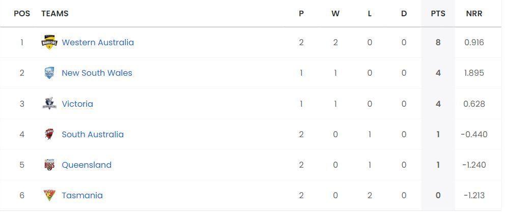The image size is (505, 215).
Task: Click the Victoria team logo
Action: point(49,104)
